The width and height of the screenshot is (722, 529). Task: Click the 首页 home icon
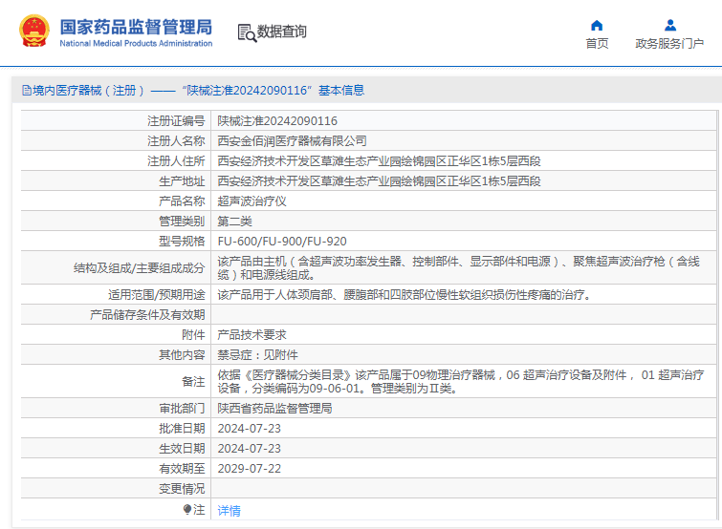tap(597, 25)
